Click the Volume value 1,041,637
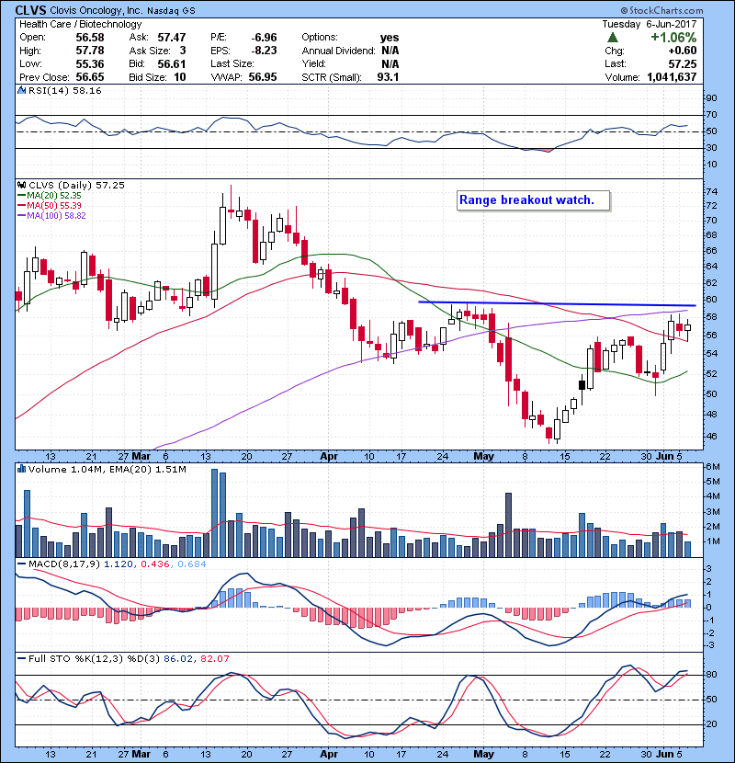This screenshot has width=735, height=763. (x=672, y=77)
